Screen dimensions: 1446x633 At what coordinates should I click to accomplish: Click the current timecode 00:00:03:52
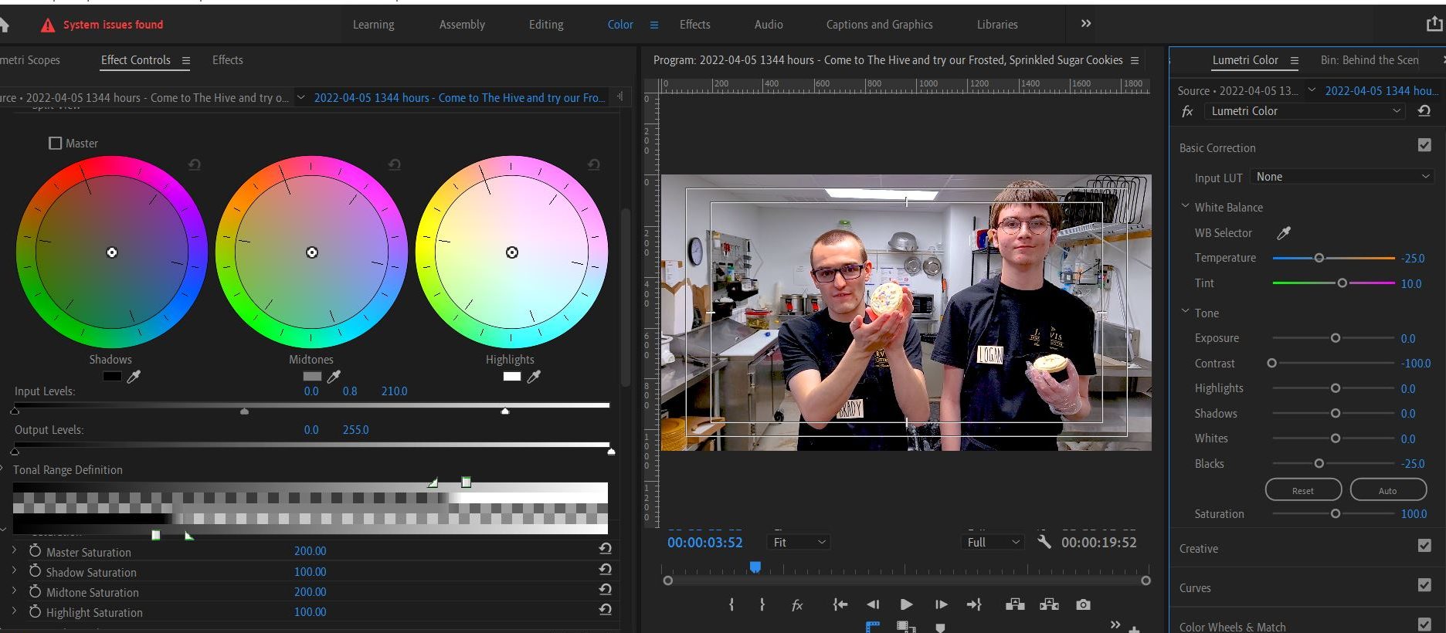704,543
